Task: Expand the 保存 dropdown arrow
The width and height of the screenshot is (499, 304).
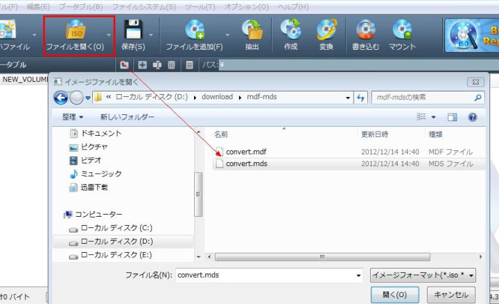Action: [x=151, y=35]
